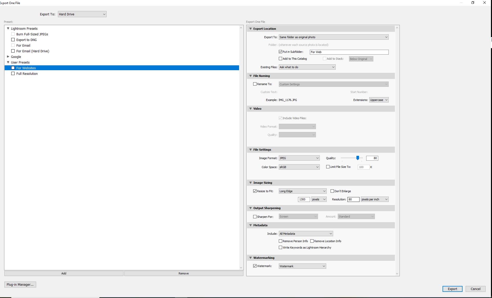Open the Plug-in Manager
The image size is (492, 298).
[x=20, y=284]
